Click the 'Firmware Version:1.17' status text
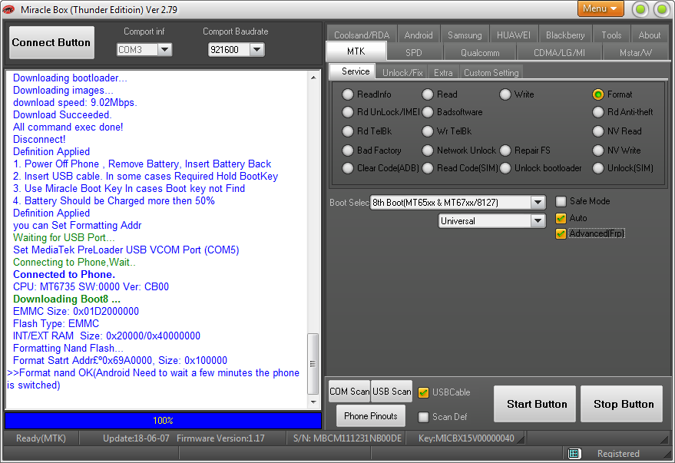The width and height of the screenshot is (675, 463). click(x=220, y=438)
